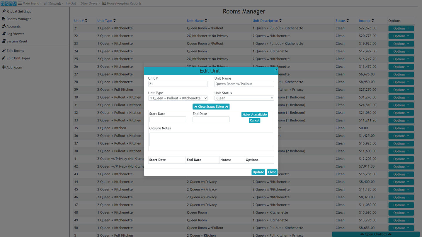This screenshot has width=422, height=237.
Task: Sort by Unit # arrows icon
Action: click(x=86, y=20)
